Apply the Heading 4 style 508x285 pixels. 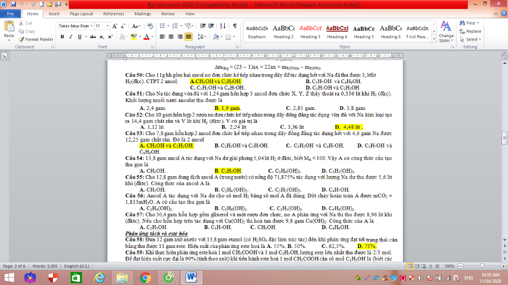click(x=337, y=32)
